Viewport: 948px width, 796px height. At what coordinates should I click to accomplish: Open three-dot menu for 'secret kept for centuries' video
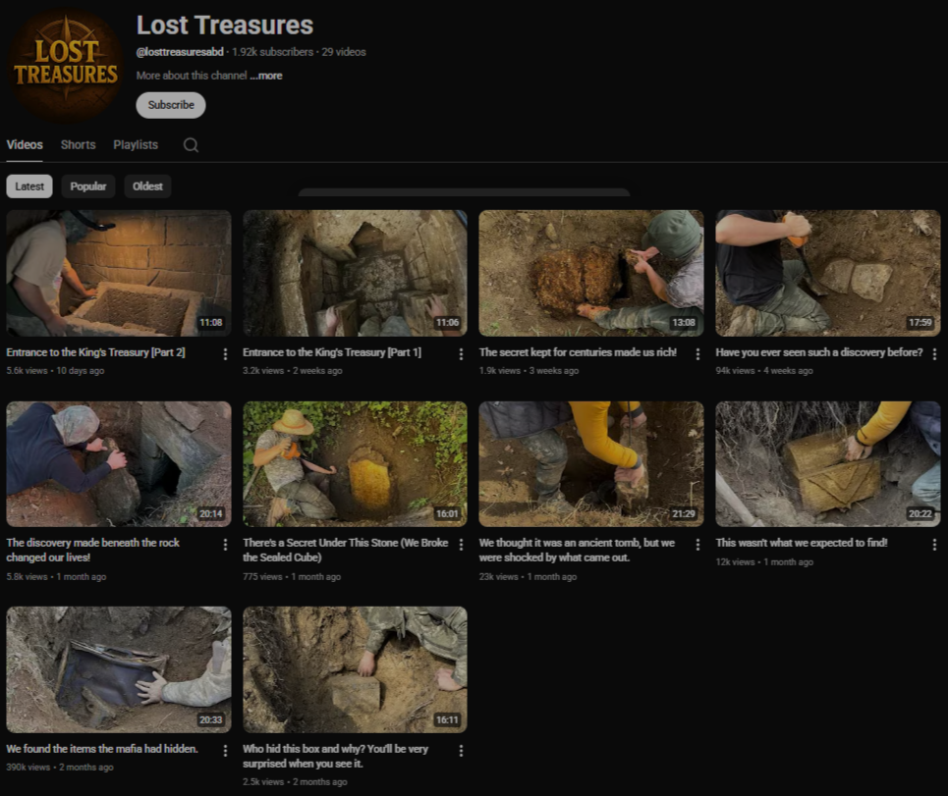click(697, 354)
